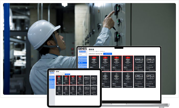Screen dimensions: 179x108
Task: Click the user account button under the laptop GENES logo
Action: pyautogui.click(x=82, y=51)
